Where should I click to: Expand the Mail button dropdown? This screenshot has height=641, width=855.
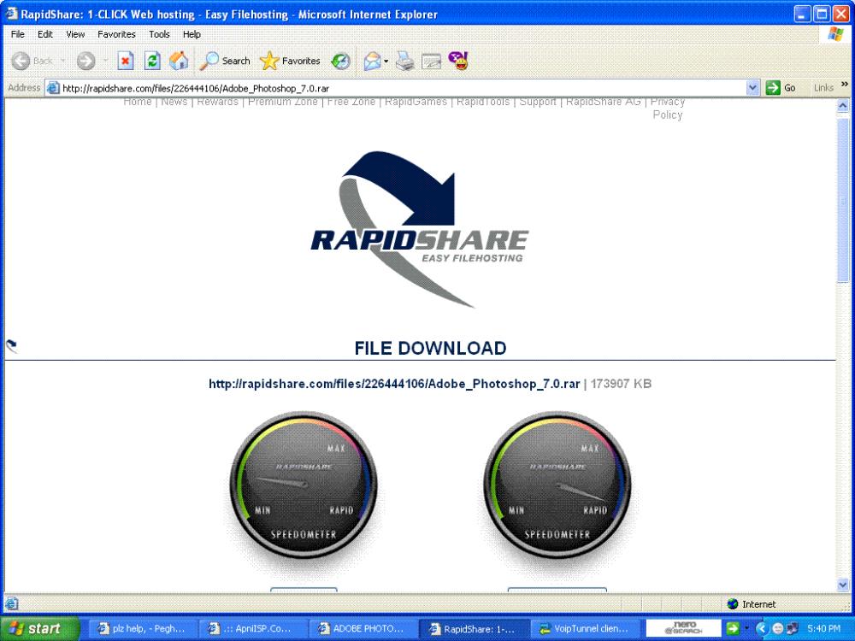click(x=386, y=61)
